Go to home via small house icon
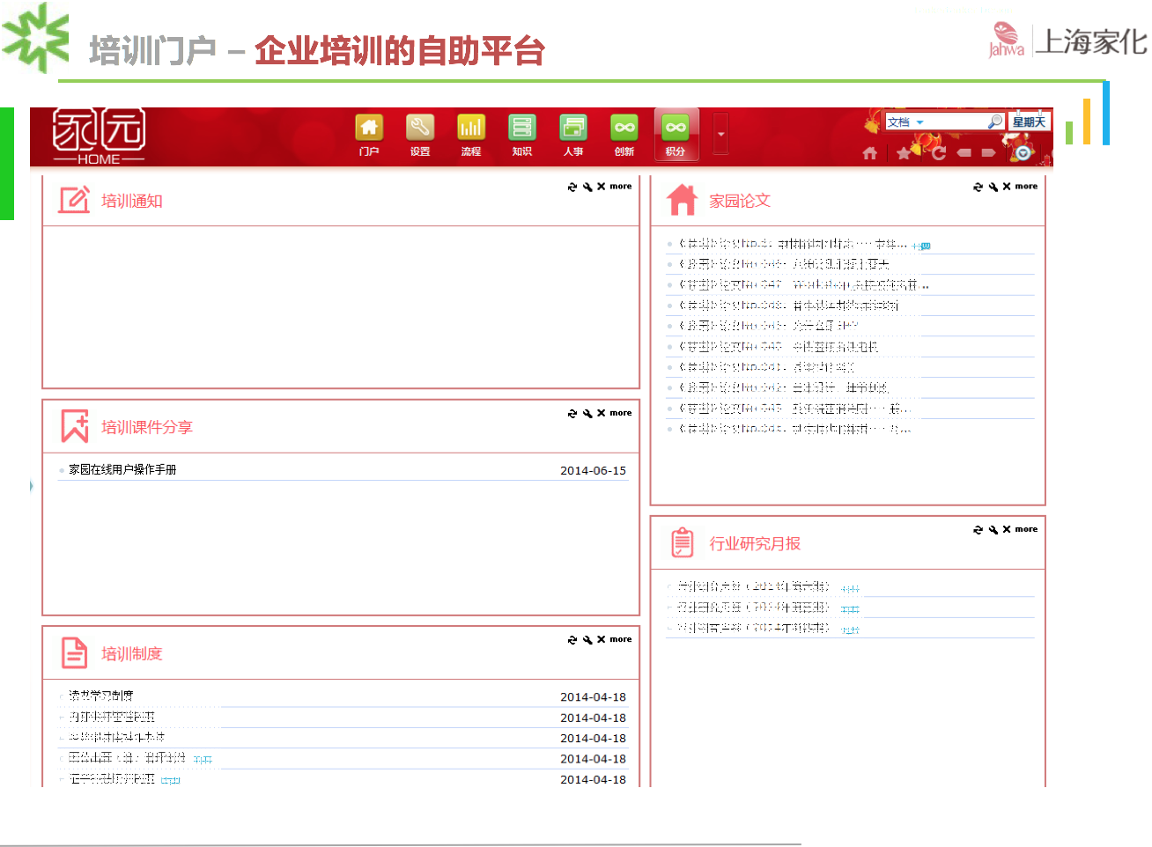The height and width of the screenshot is (847, 1152). click(x=870, y=153)
